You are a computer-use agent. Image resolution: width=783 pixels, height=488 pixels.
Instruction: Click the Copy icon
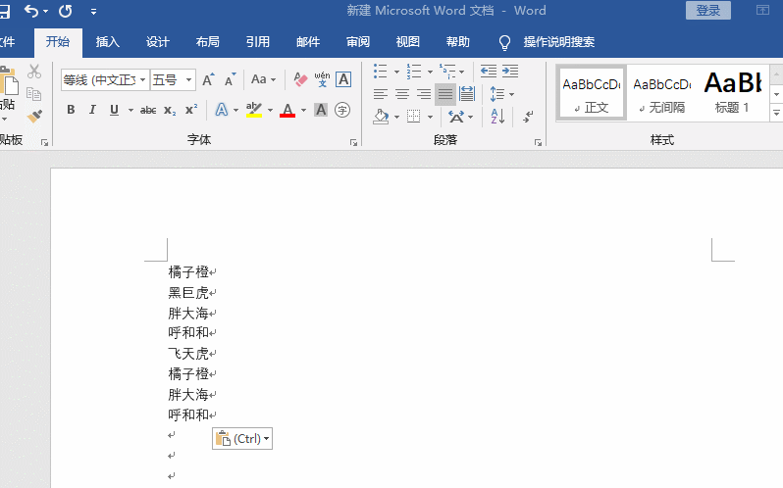click(33, 94)
